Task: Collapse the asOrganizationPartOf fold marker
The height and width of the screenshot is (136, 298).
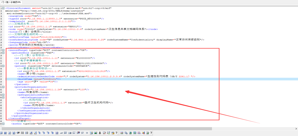Action: coord(3,94)
